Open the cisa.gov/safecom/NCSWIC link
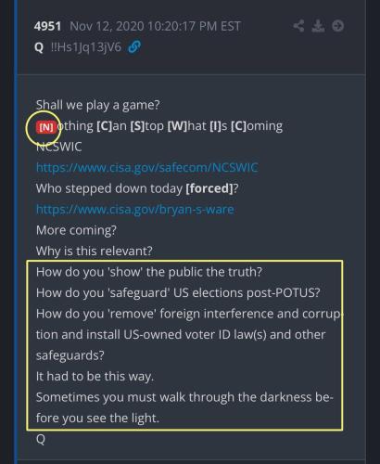Screen dimensions: 380x464 coord(147,168)
